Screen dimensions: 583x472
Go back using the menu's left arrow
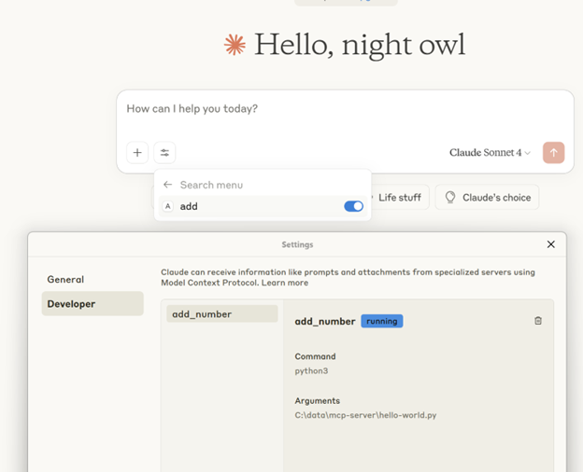(x=167, y=185)
